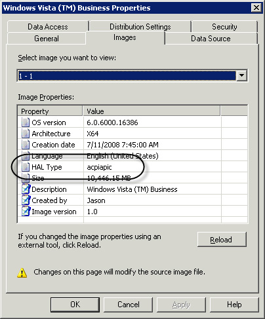The width and height of the screenshot is (265, 319).
Task: Click the OS version row icon
Action: point(26,122)
